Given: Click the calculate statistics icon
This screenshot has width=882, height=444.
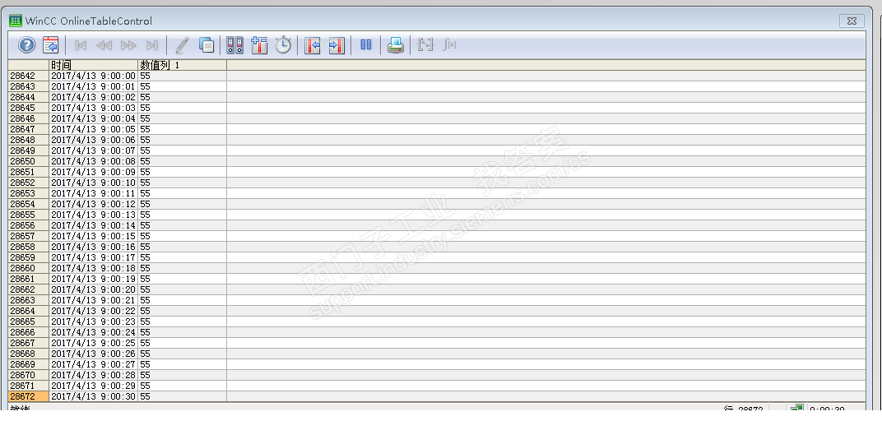Looking at the screenshot, I should [x=449, y=44].
